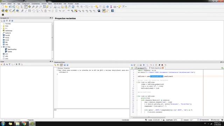The image size is (224, 126).
Task: Open the Complementos menu
Action: [36, 4]
